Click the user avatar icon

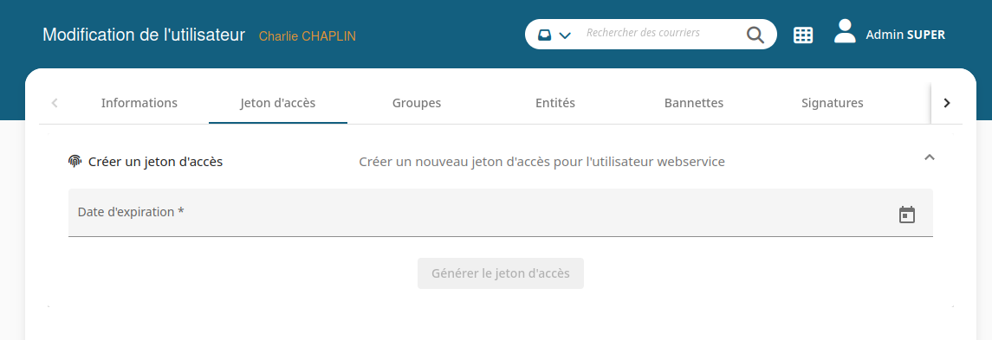[845, 31]
